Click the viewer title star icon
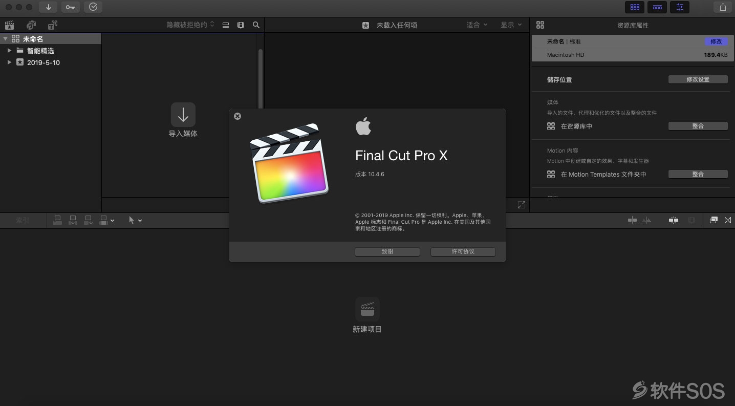The image size is (735, 406). (365, 25)
